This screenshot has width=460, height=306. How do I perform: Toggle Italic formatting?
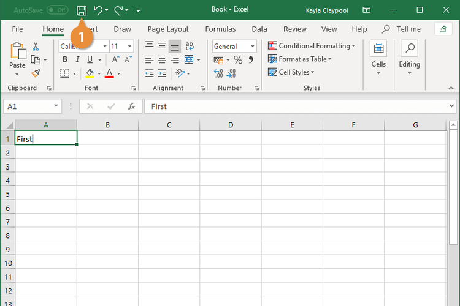77,60
